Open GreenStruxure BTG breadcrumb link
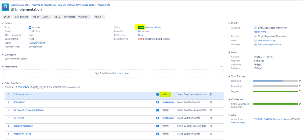 (x=19, y=5)
